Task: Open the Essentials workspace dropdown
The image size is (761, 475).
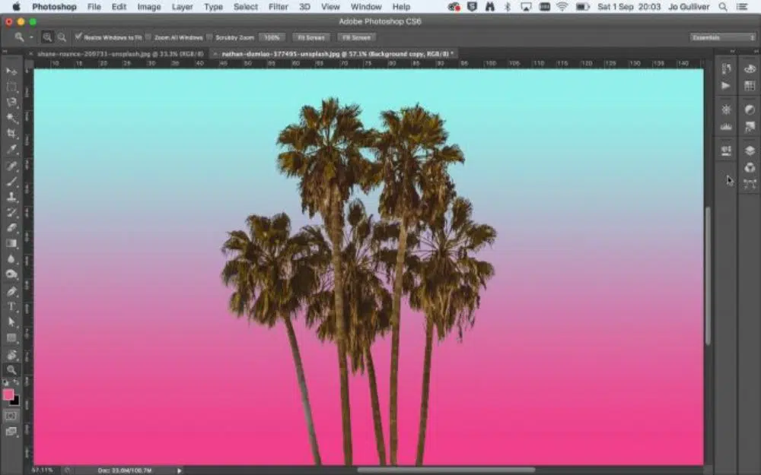Action: pos(722,36)
